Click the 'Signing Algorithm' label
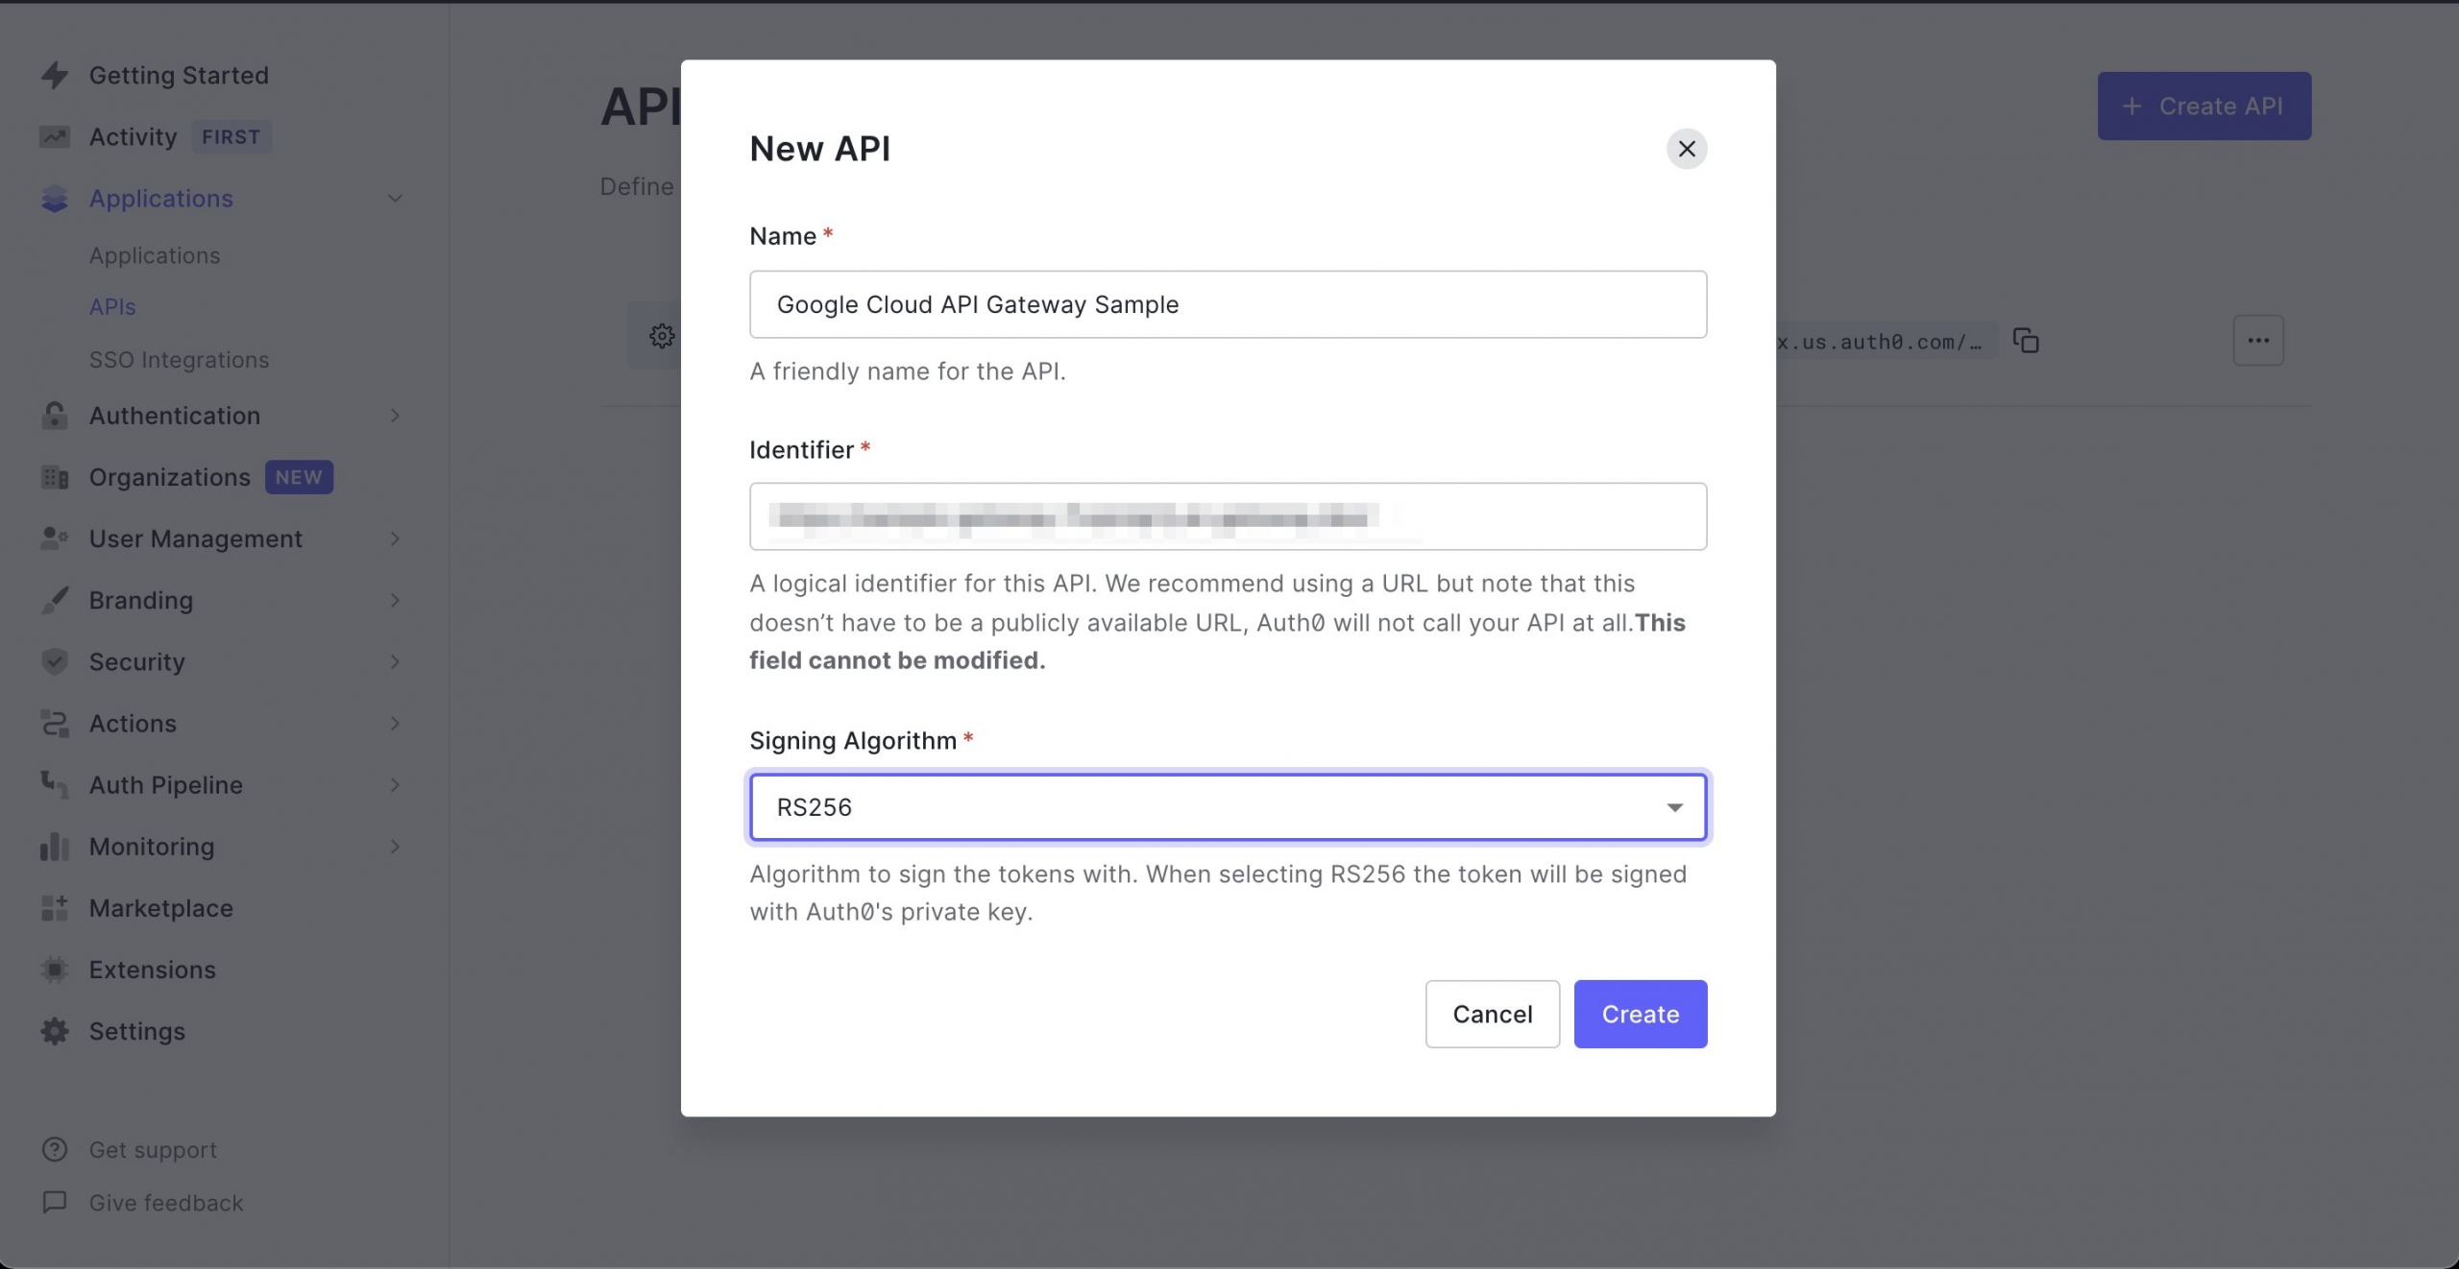This screenshot has width=2459, height=1269. click(853, 740)
